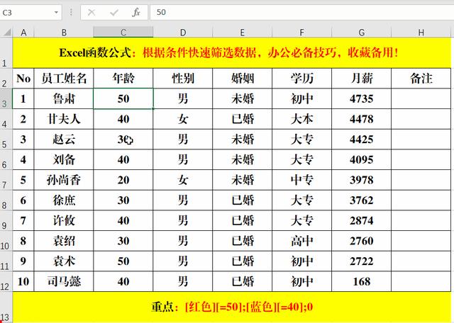Select the salary cell '2760'
The width and height of the screenshot is (454, 323).
[x=361, y=241]
